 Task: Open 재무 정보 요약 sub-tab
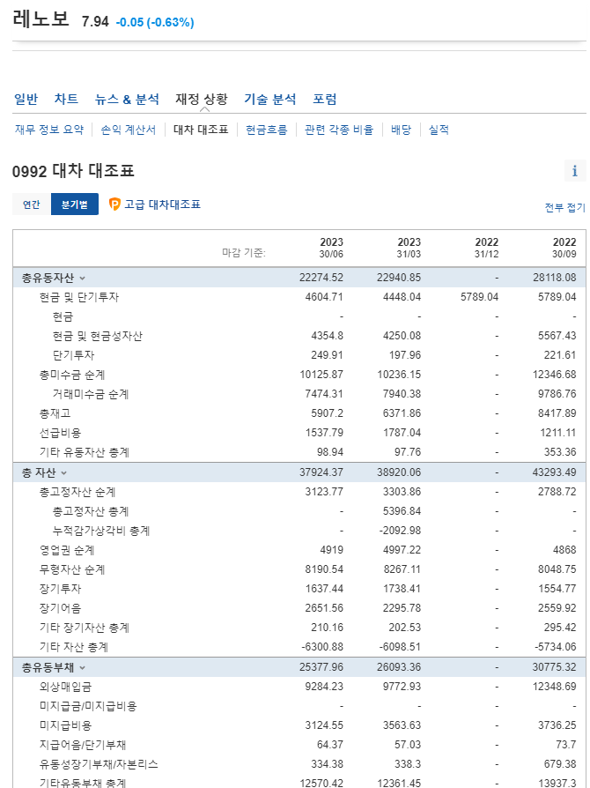(49, 130)
